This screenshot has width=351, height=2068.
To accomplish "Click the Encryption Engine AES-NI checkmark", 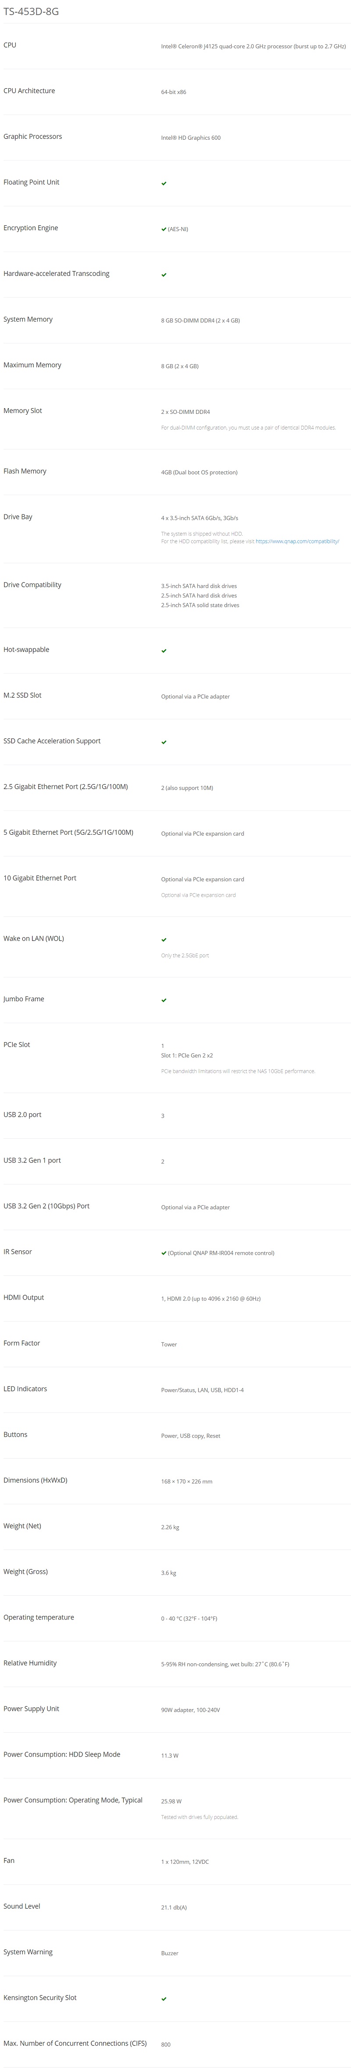I will point(164,229).
